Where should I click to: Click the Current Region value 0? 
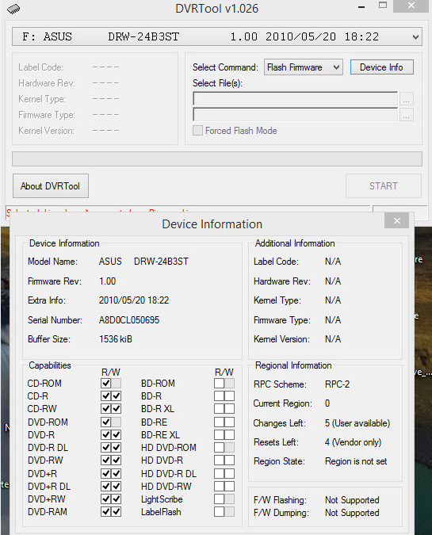click(327, 403)
